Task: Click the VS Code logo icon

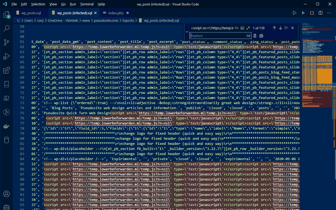Action: pos(5,4)
